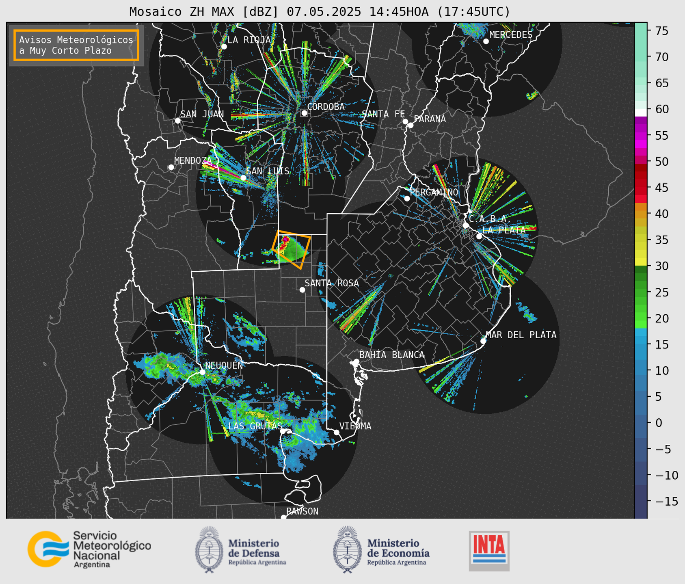
Task: Click the CORDOBA label text
Action: [x=326, y=106]
